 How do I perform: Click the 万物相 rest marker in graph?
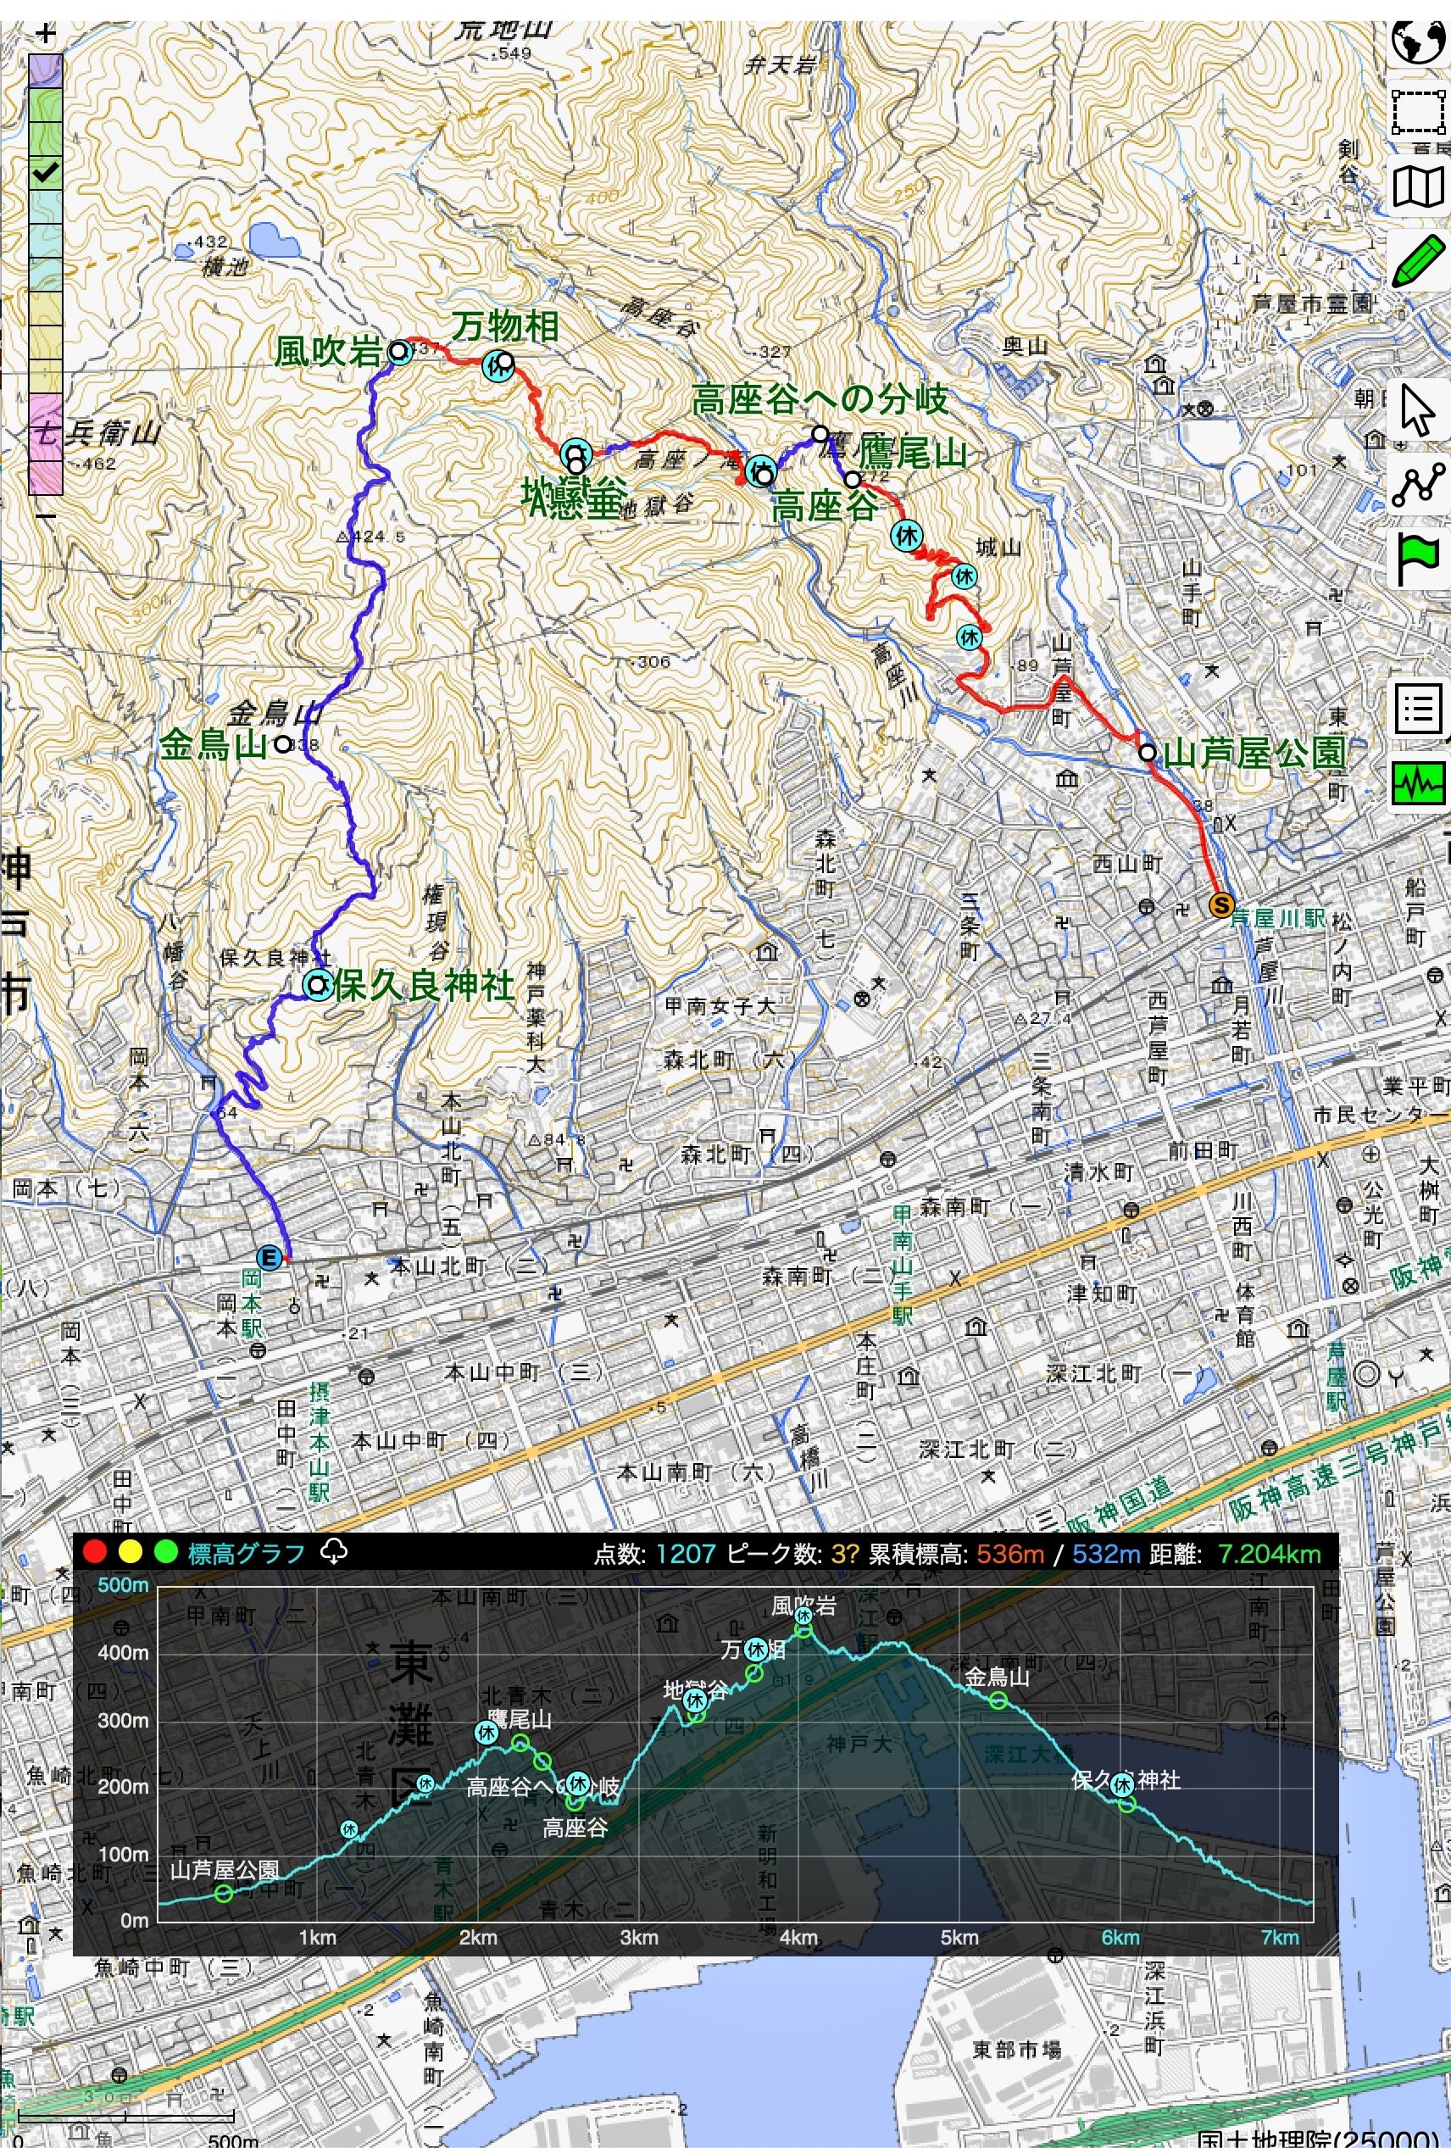tap(756, 1649)
